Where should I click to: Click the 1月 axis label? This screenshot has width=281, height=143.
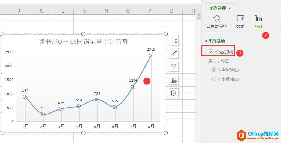point(25,127)
